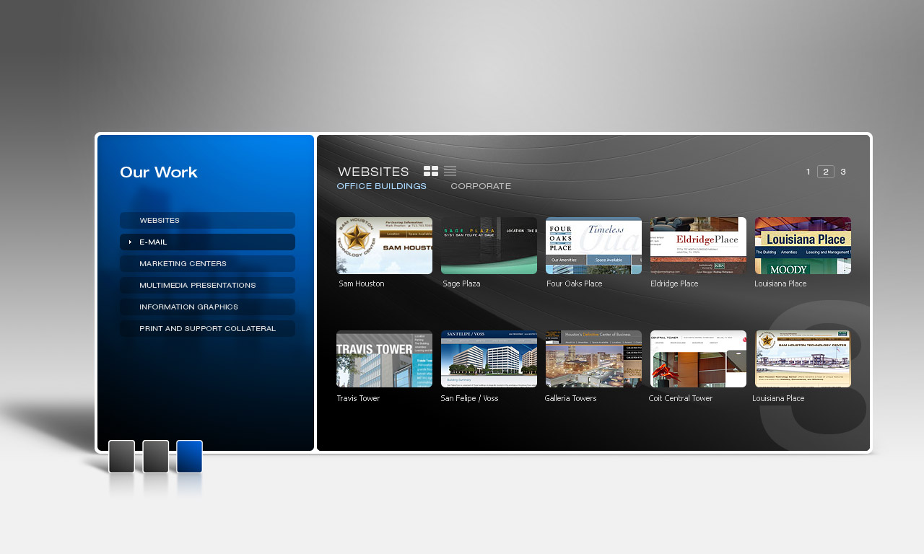The width and height of the screenshot is (924, 554).
Task: Select the first dark gray square icon
Action: (x=121, y=457)
